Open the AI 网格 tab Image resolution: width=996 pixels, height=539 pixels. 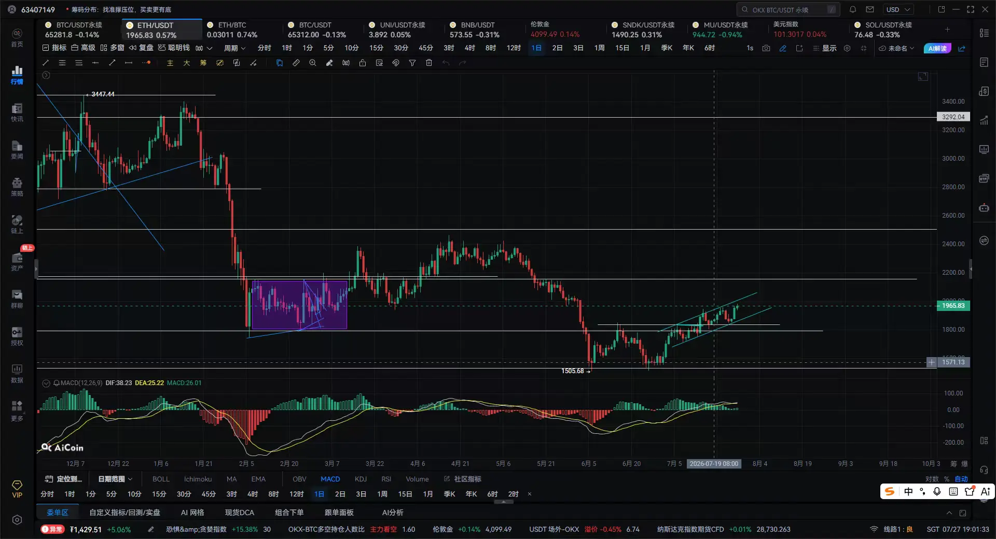coord(192,513)
